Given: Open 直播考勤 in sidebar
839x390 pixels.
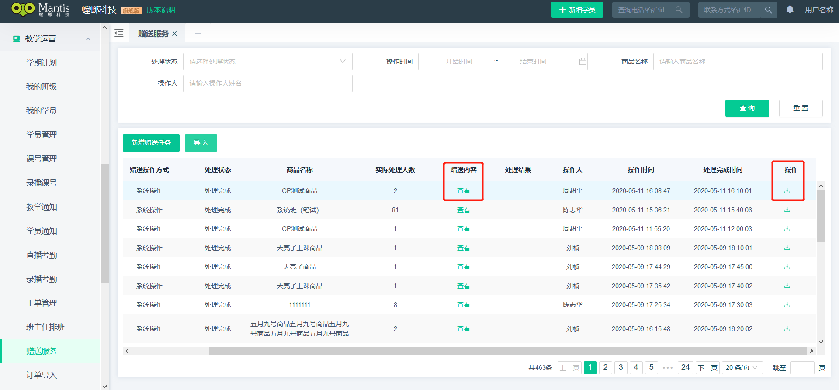Looking at the screenshot, I should [x=42, y=255].
